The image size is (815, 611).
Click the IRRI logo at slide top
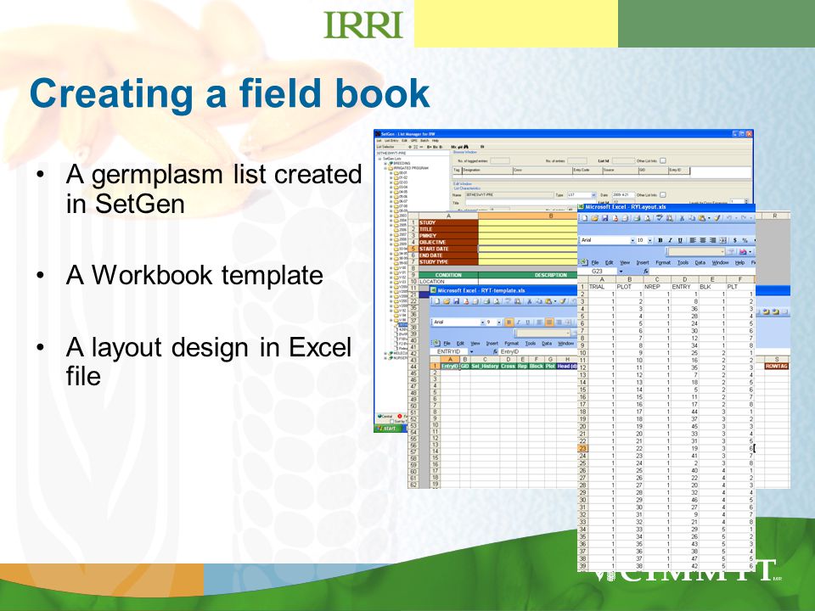pos(363,25)
